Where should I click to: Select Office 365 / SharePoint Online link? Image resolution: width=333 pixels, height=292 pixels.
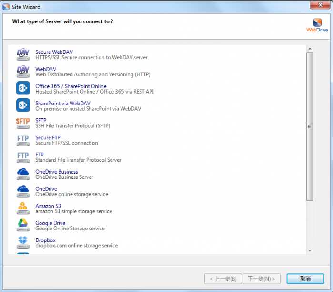pos(71,86)
